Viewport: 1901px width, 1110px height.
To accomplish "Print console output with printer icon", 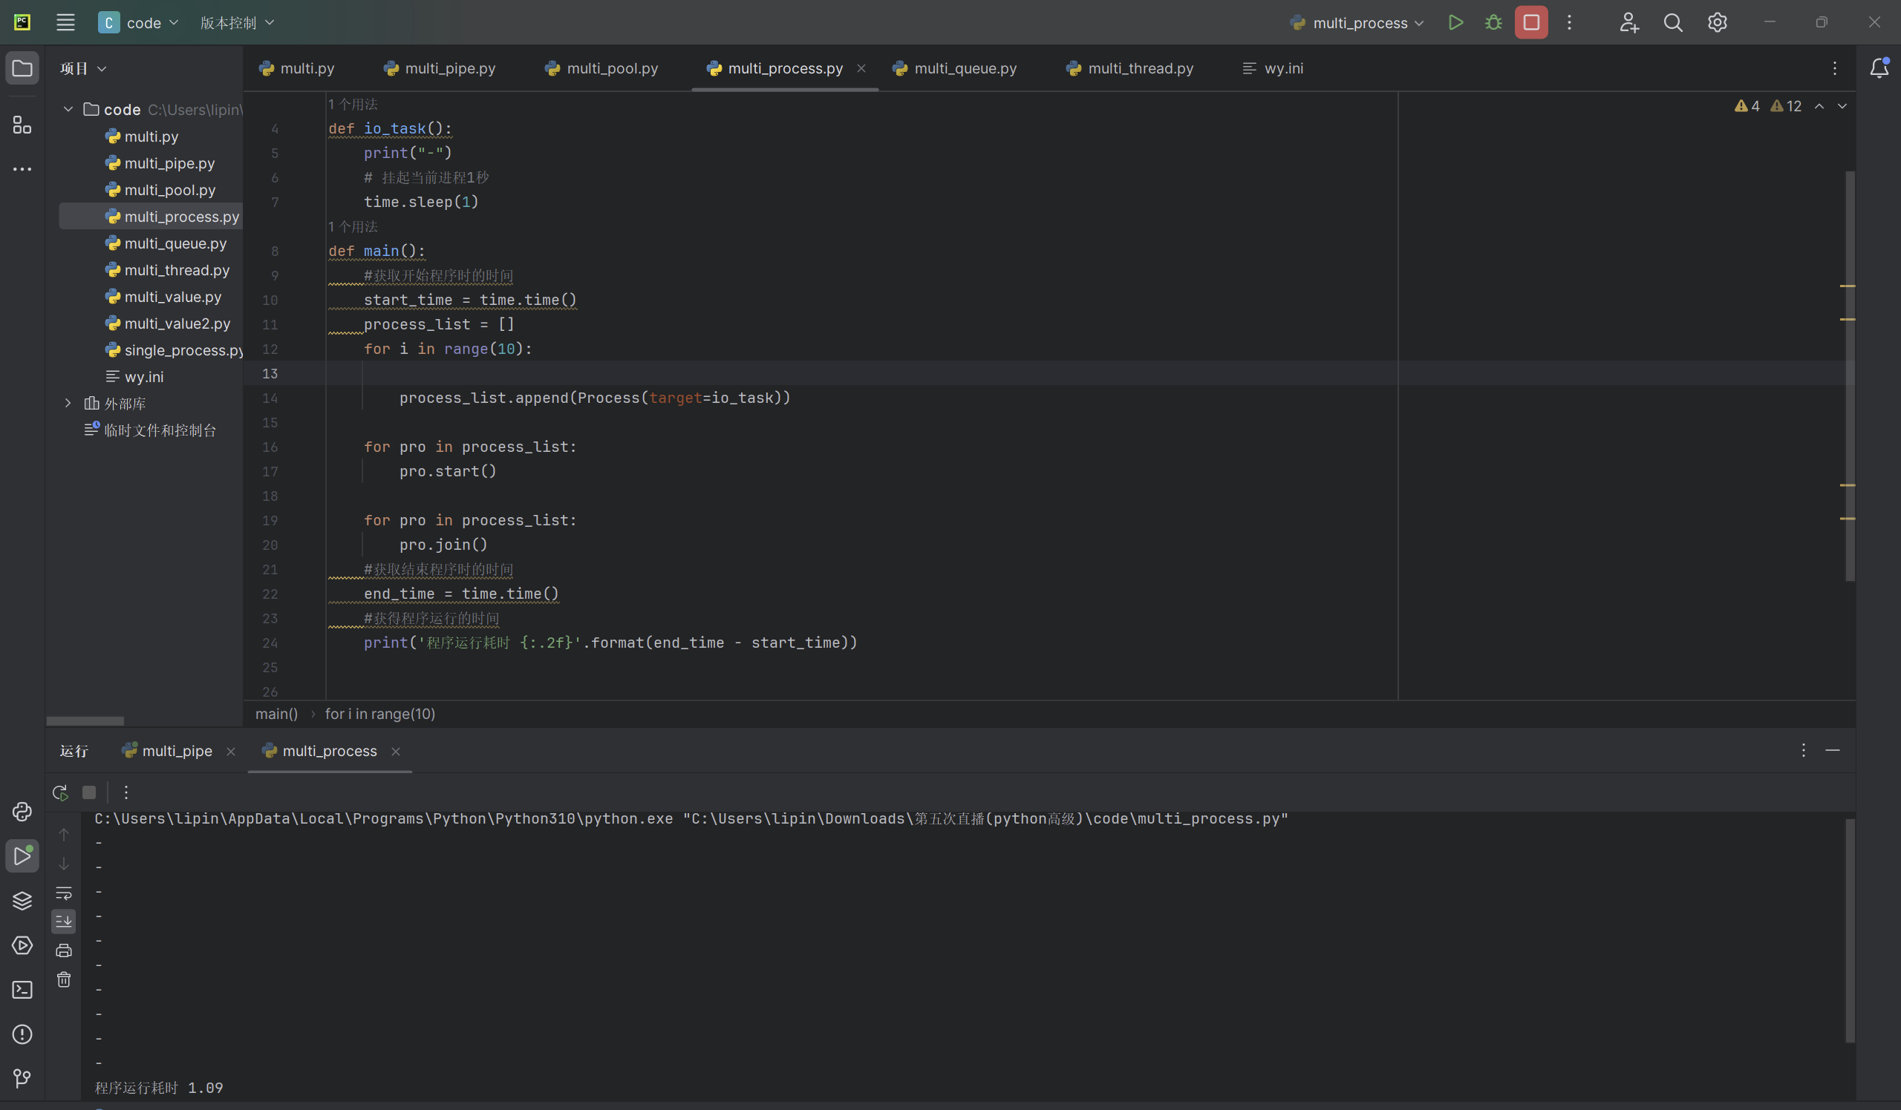I will coord(64,950).
